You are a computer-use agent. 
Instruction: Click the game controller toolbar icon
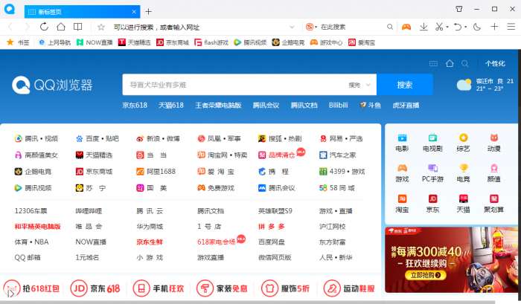pyautogui.click(x=406, y=27)
